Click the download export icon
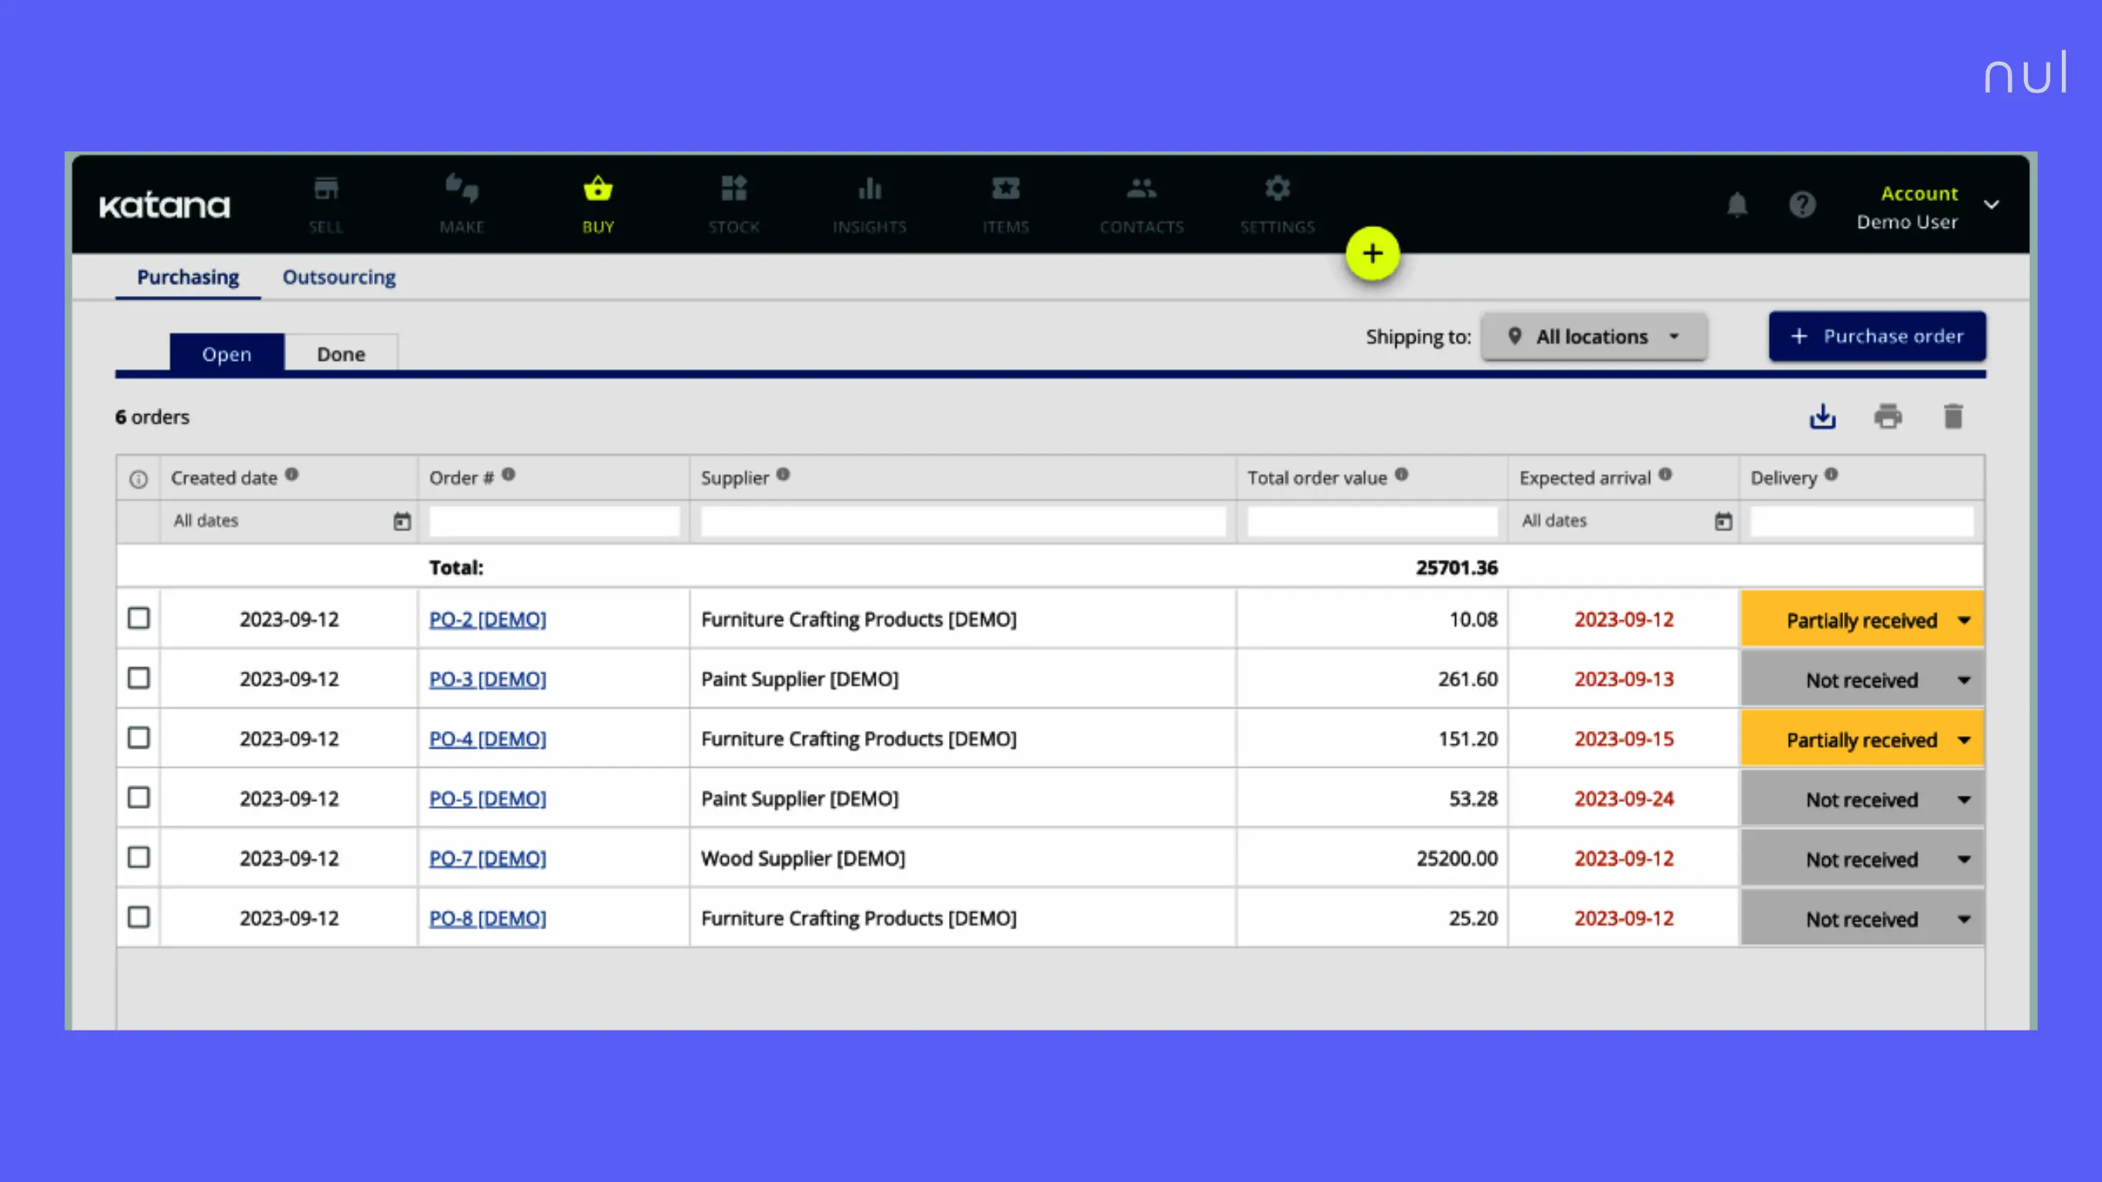Viewport: 2102px width, 1182px height. 1823,417
